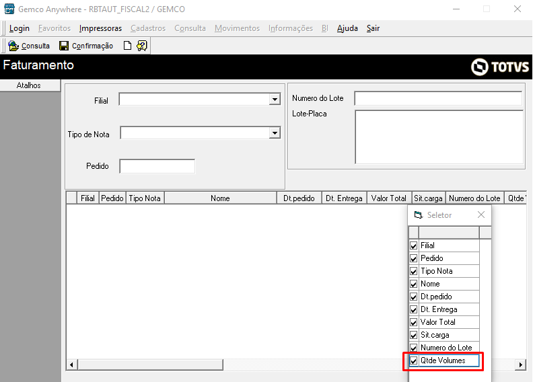Toggle the Nome checkbox in Seletor
Image resolution: width=533 pixels, height=382 pixels.
(413, 284)
